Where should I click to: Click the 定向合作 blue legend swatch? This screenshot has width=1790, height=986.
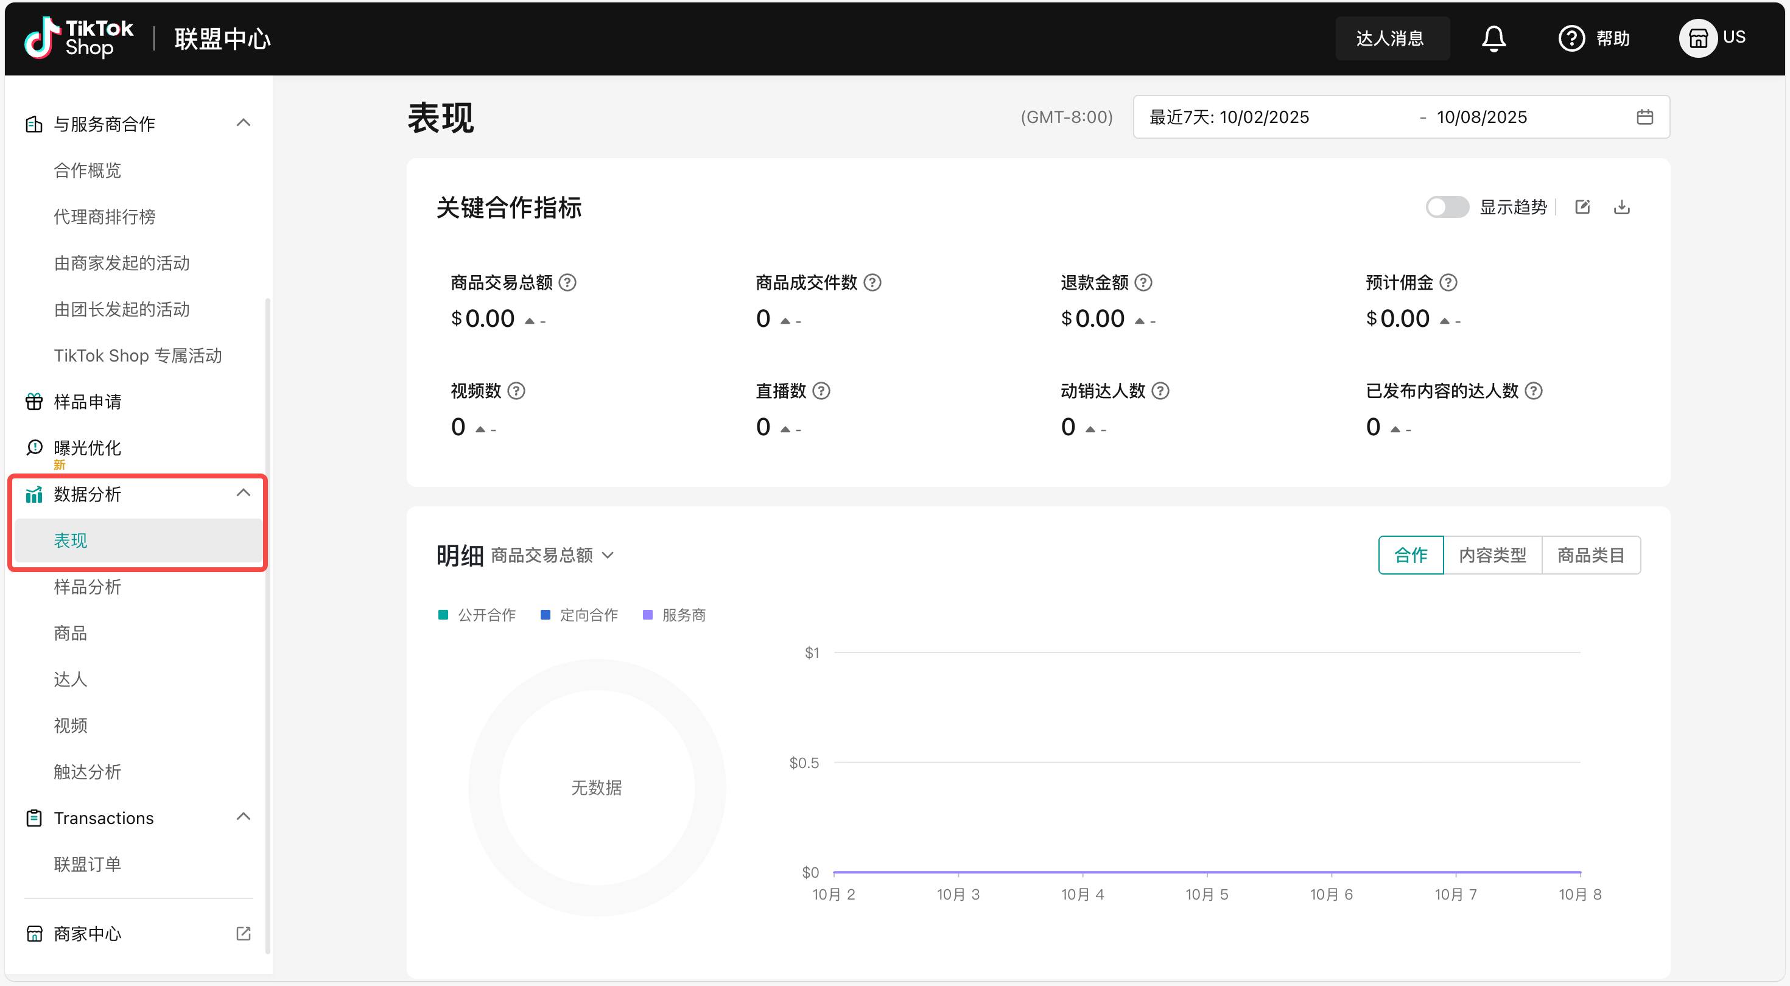[546, 615]
